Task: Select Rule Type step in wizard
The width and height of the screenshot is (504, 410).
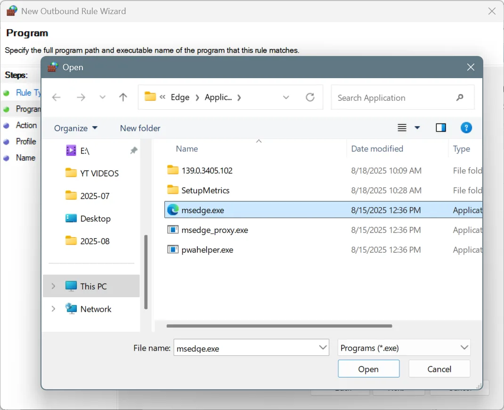Action: [x=28, y=93]
